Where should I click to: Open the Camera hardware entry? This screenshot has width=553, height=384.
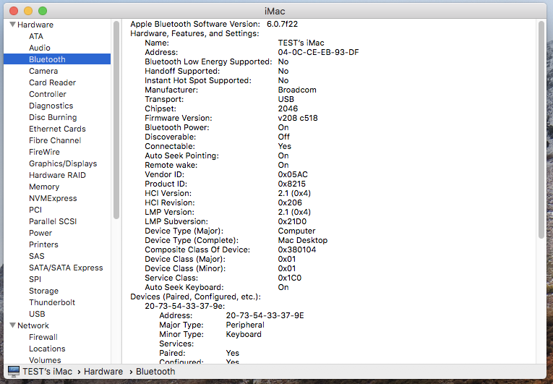43,71
